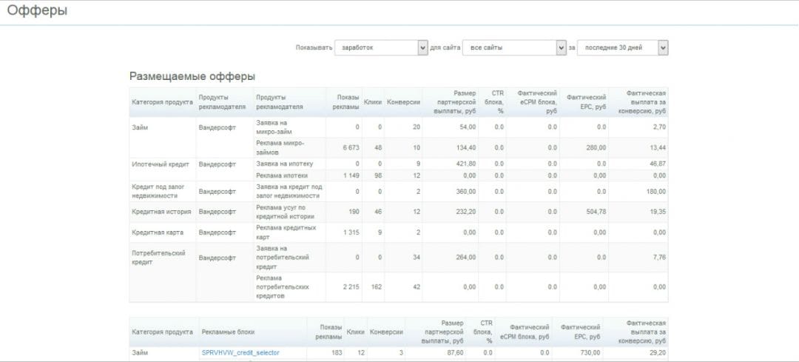Click "CTR блока, %" header in the Рекламные блоки table
Image resolution: width=799 pixels, height=362 pixels.
coord(482,332)
